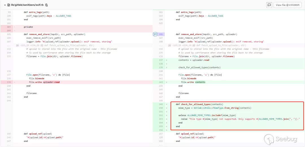
Task: Click right-side line number 153
Action: coord(161,119)
